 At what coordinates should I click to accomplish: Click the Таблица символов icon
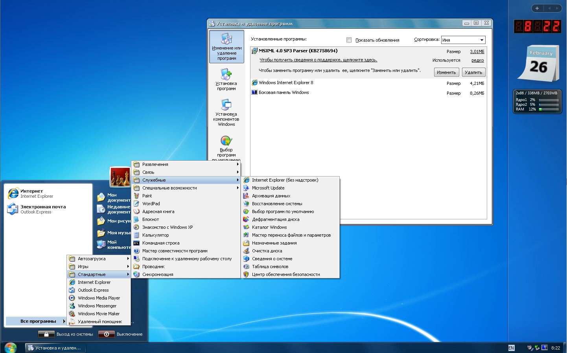coord(246,267)
